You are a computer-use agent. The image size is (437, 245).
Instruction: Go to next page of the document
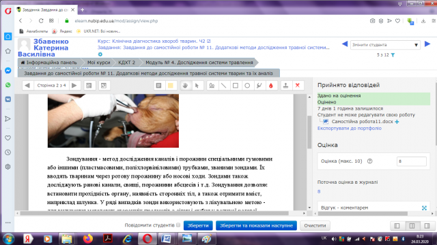pyautogui.click(x=74, y=86)
